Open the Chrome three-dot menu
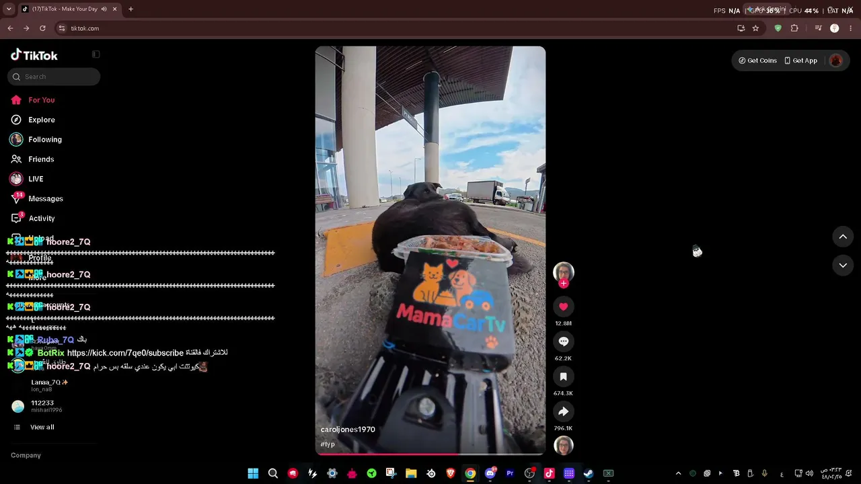861x484 pixels. pos(851,28)
